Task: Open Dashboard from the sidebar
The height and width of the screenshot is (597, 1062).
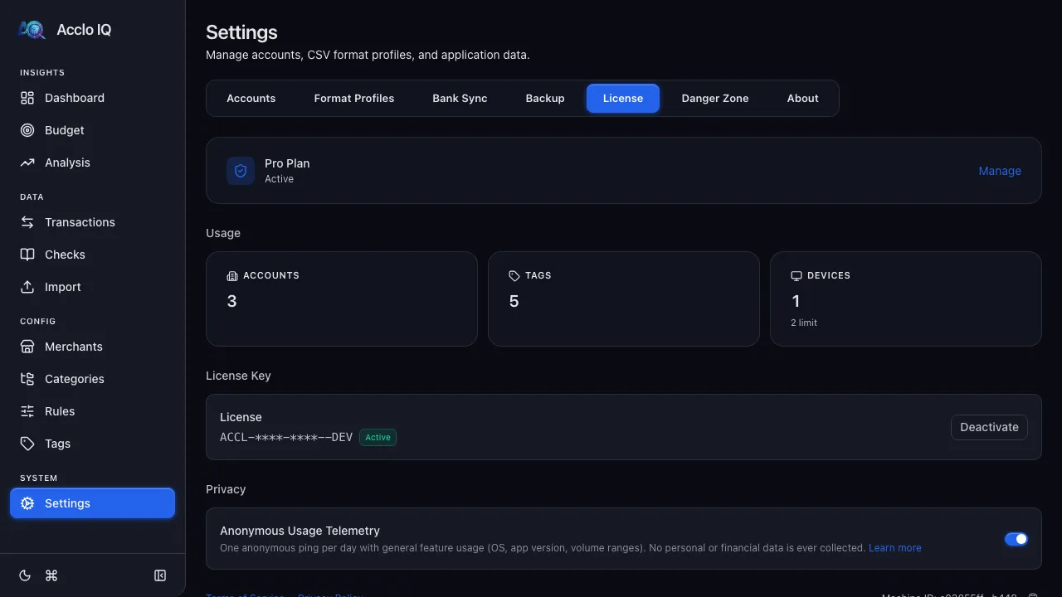Action: (92, 98)
